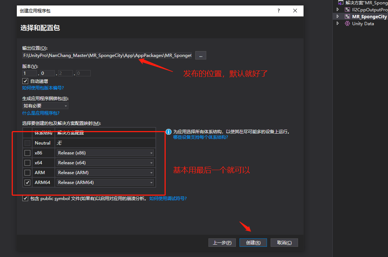Click the 上一步 button
This screenshot has width=388, height=257.
(222, 242)
